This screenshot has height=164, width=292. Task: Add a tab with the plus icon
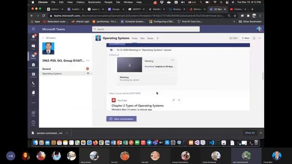point(157,38)
